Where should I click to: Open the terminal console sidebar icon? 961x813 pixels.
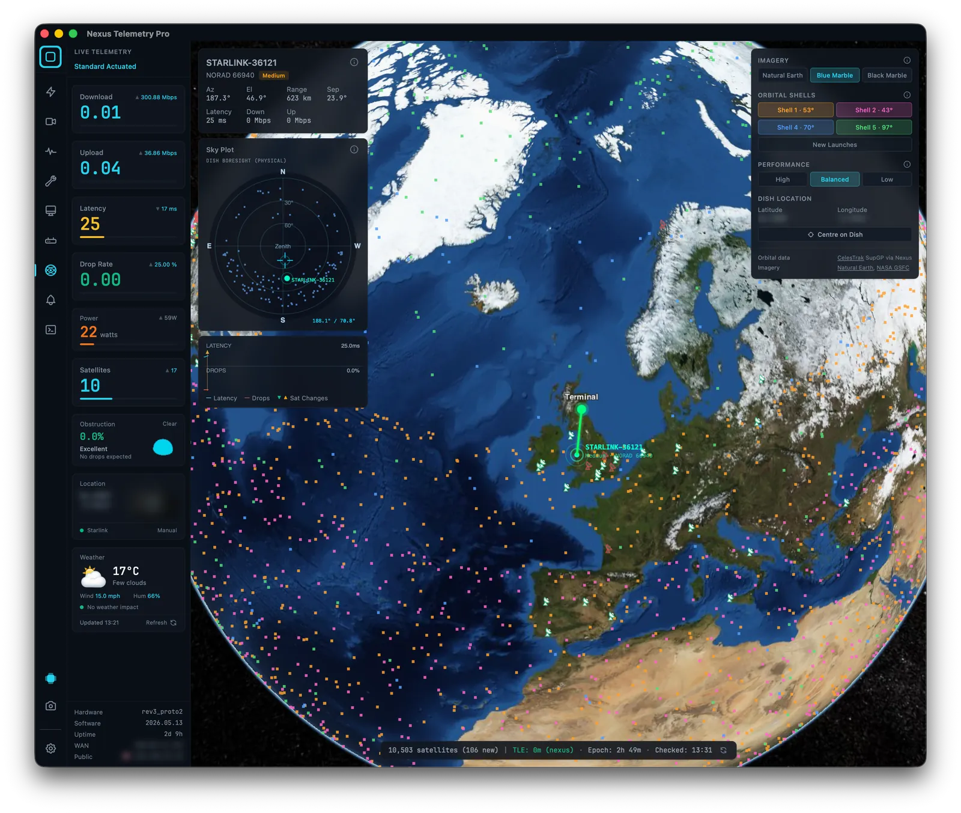[50, 330]
